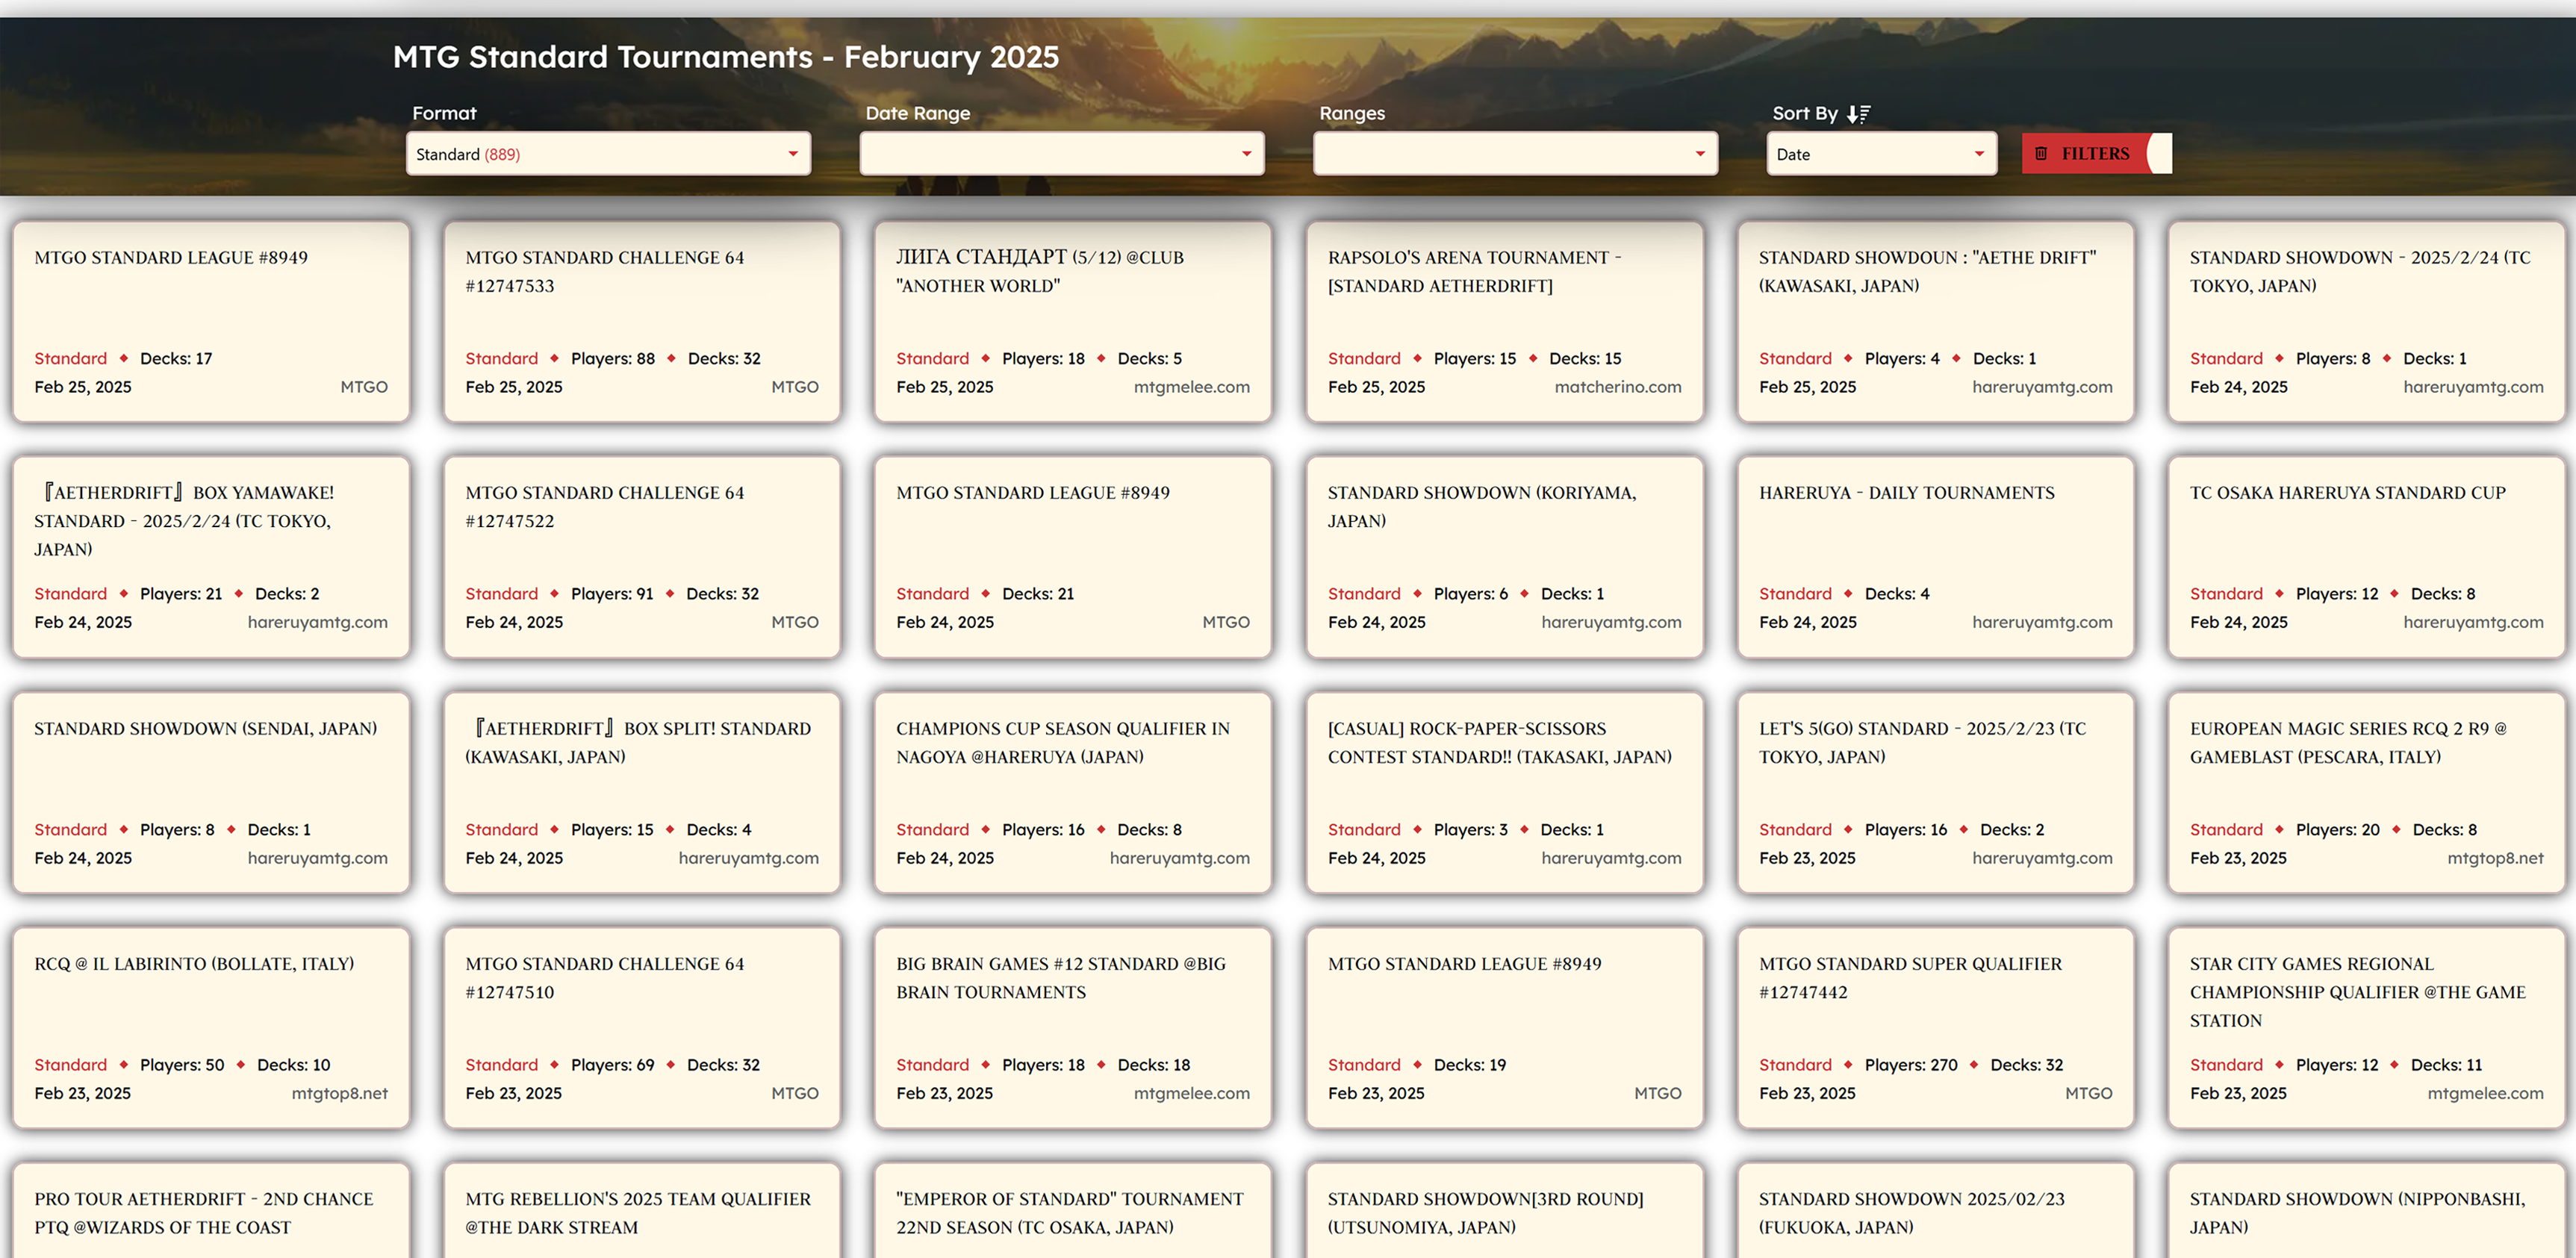Open Aetherdrift Box Yamawake! Standard TC Tokyo card
2576x1258 pixels.
211,557
